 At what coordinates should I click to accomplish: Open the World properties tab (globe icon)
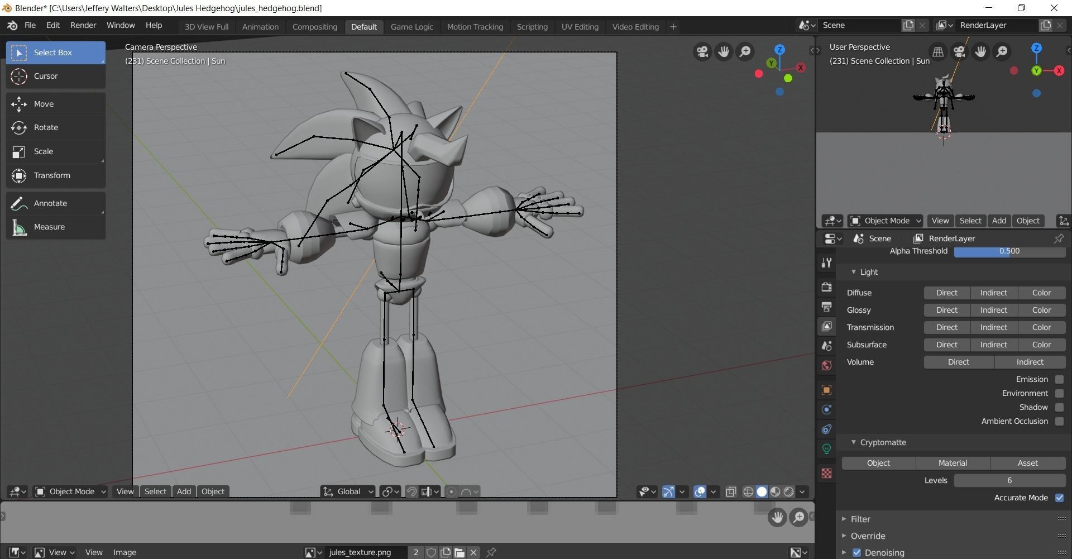[827, 366]
